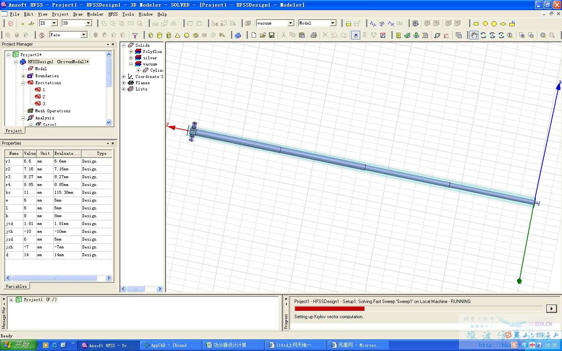This screenshot has height=351, width=562.
Task: Click the New document icon
Action: [254, 35]
